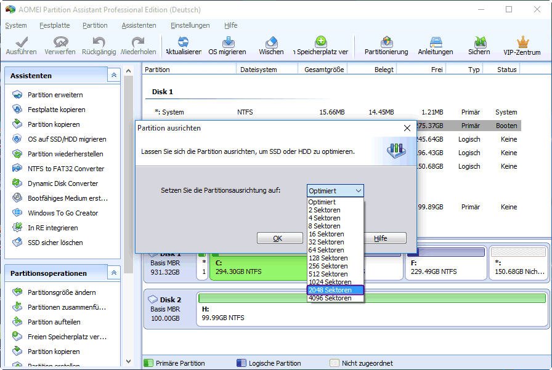Click the Verwerfen toolbar icon
The height and width of the screenshot is (370, 552).
pos(60,42)
